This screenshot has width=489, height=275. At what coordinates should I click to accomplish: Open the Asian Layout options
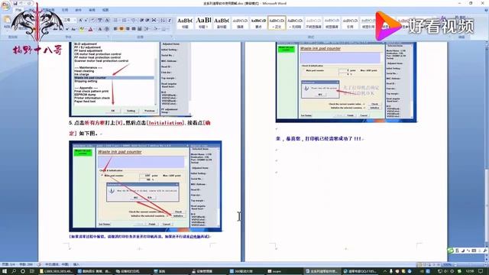(x=154, y=20)
